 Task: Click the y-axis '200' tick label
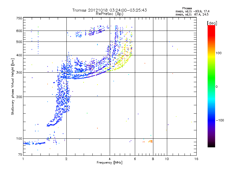(x=19, y=97)
